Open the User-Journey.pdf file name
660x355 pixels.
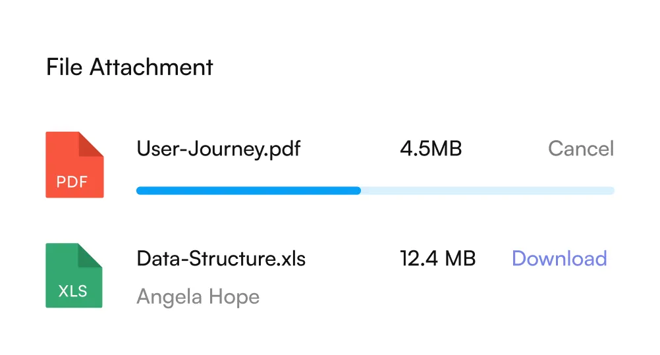[218, 149]
